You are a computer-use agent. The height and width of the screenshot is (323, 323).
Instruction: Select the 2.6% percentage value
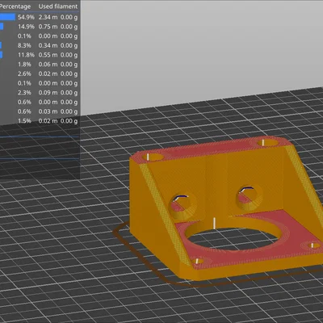[24, 73]
